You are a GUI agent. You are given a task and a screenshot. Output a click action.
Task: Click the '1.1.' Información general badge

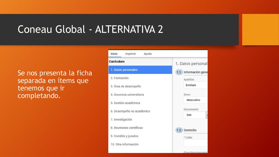click(179, 72)
